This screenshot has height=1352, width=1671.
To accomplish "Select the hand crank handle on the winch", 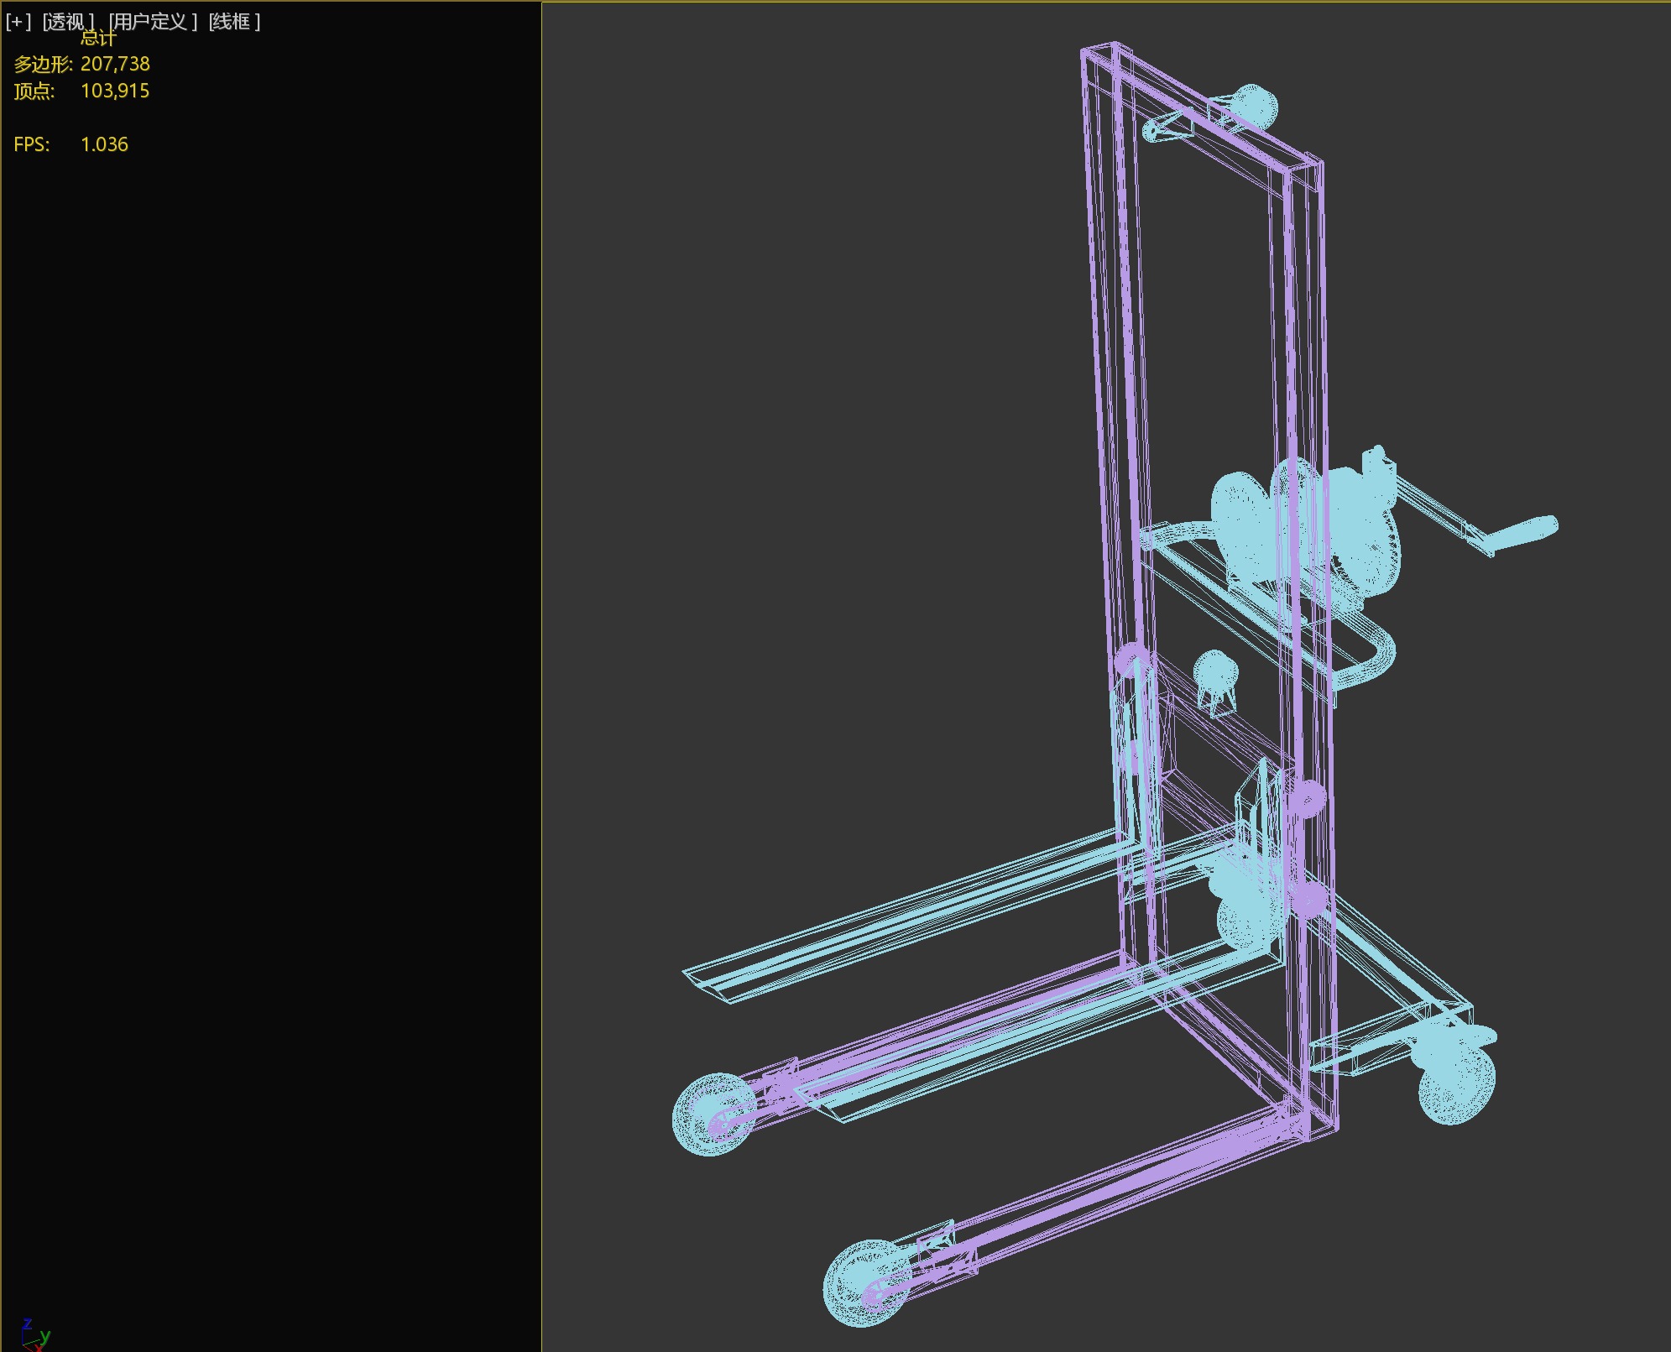I will (x=1523, y=532).
